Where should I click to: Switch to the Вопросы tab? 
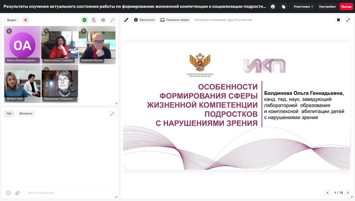point(26,113)
